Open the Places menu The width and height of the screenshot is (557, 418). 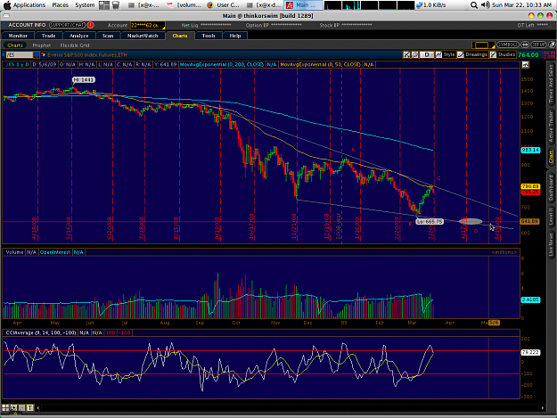coord(60,5)
